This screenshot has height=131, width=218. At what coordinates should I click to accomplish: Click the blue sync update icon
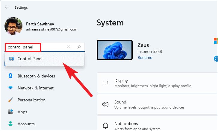pos(216,59)
